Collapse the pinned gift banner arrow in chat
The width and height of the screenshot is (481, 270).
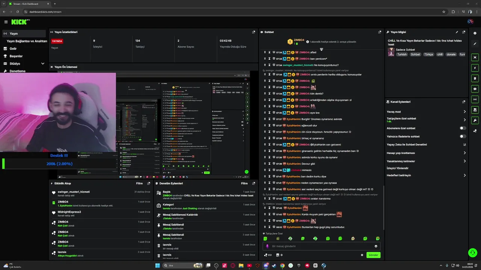[x=321, y=49]
